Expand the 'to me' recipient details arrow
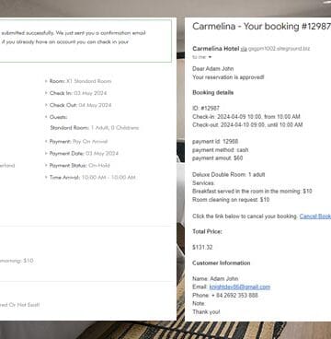Screen dimensions: 331x339 [x=210, y=57]
